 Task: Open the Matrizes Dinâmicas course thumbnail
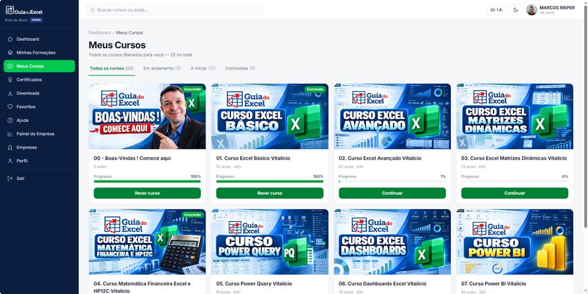pyautogui.click(x=514, y=116)
